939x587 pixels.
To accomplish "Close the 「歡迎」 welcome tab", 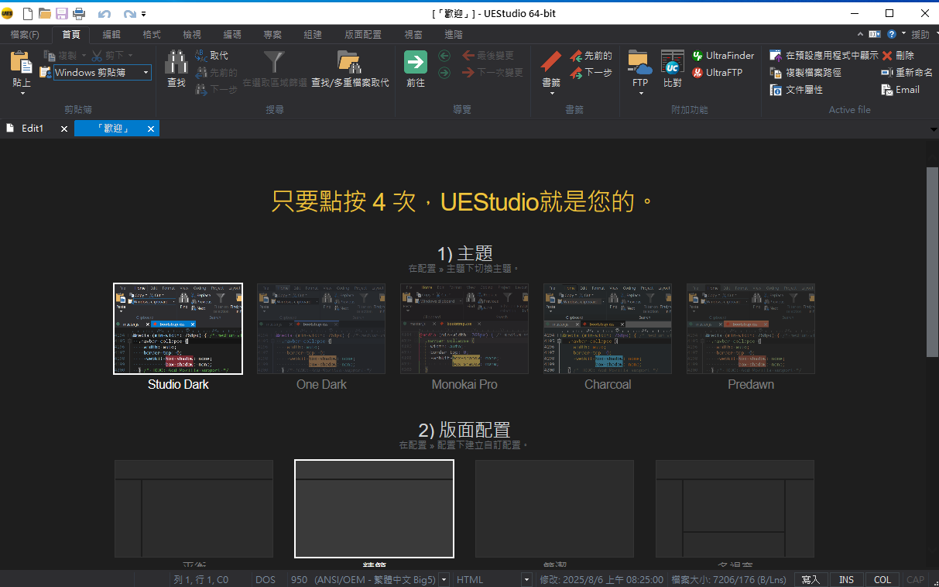I will pos(151,129).
